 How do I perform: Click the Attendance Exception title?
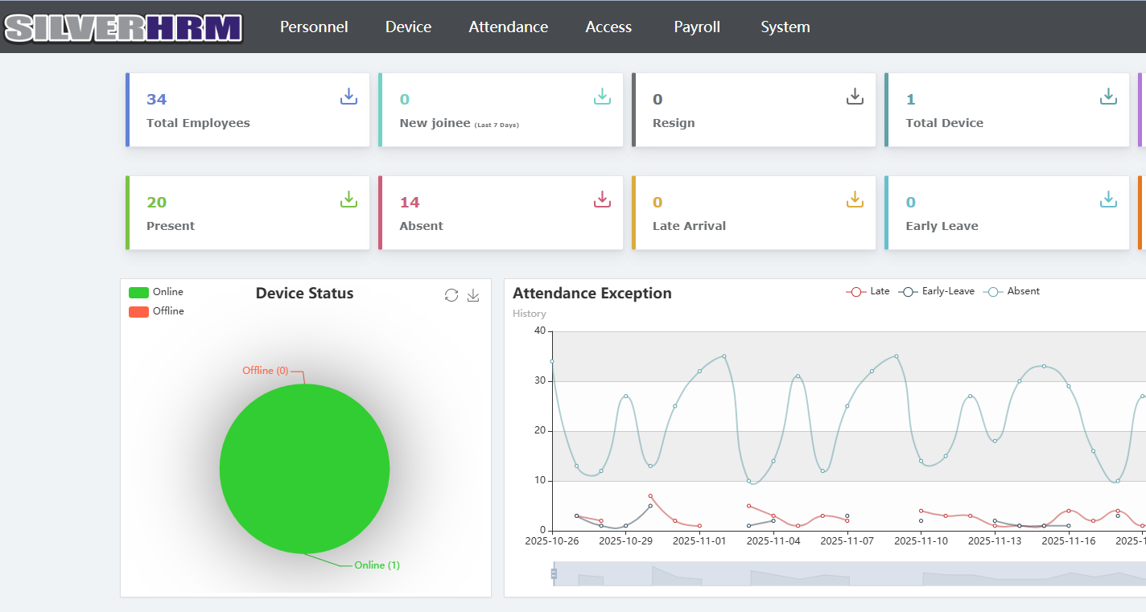[592, 294]
